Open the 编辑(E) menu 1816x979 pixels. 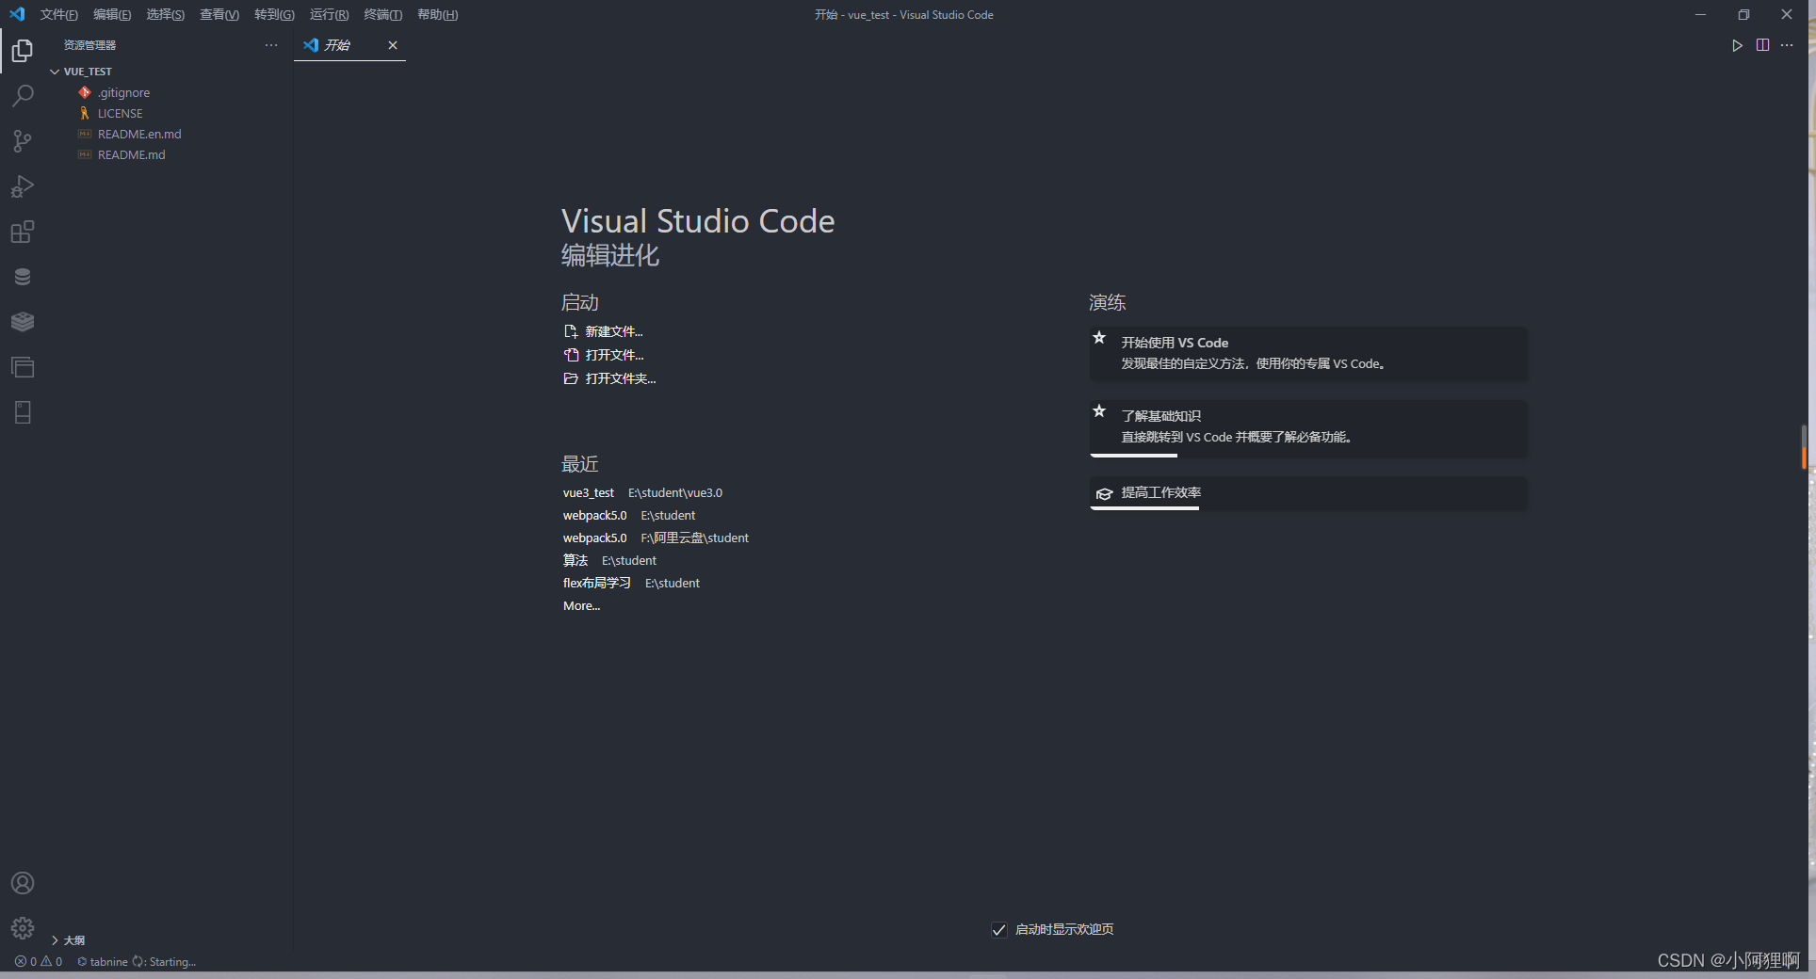tap(112, 14)
